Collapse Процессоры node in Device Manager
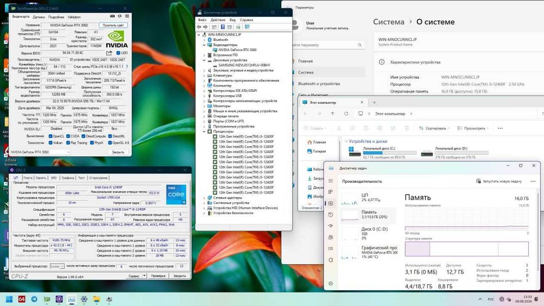This screenshot has width=544, height=306. 204,132
